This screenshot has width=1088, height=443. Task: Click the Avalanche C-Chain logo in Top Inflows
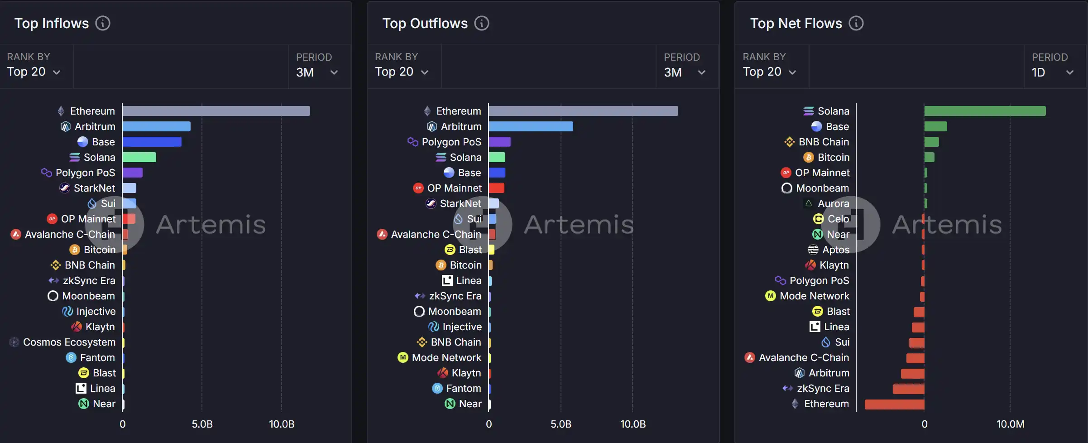coord(16,234)
